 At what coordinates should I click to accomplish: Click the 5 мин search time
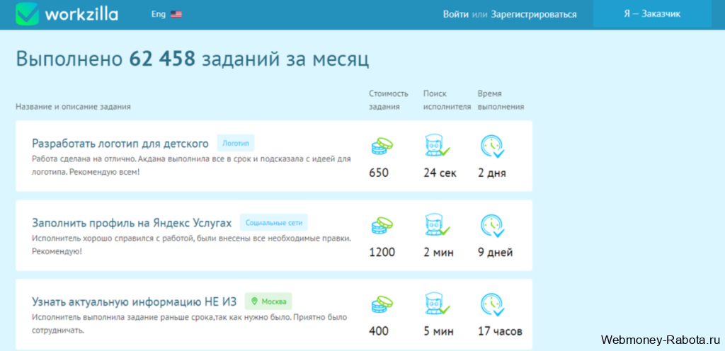coord(439,331)
